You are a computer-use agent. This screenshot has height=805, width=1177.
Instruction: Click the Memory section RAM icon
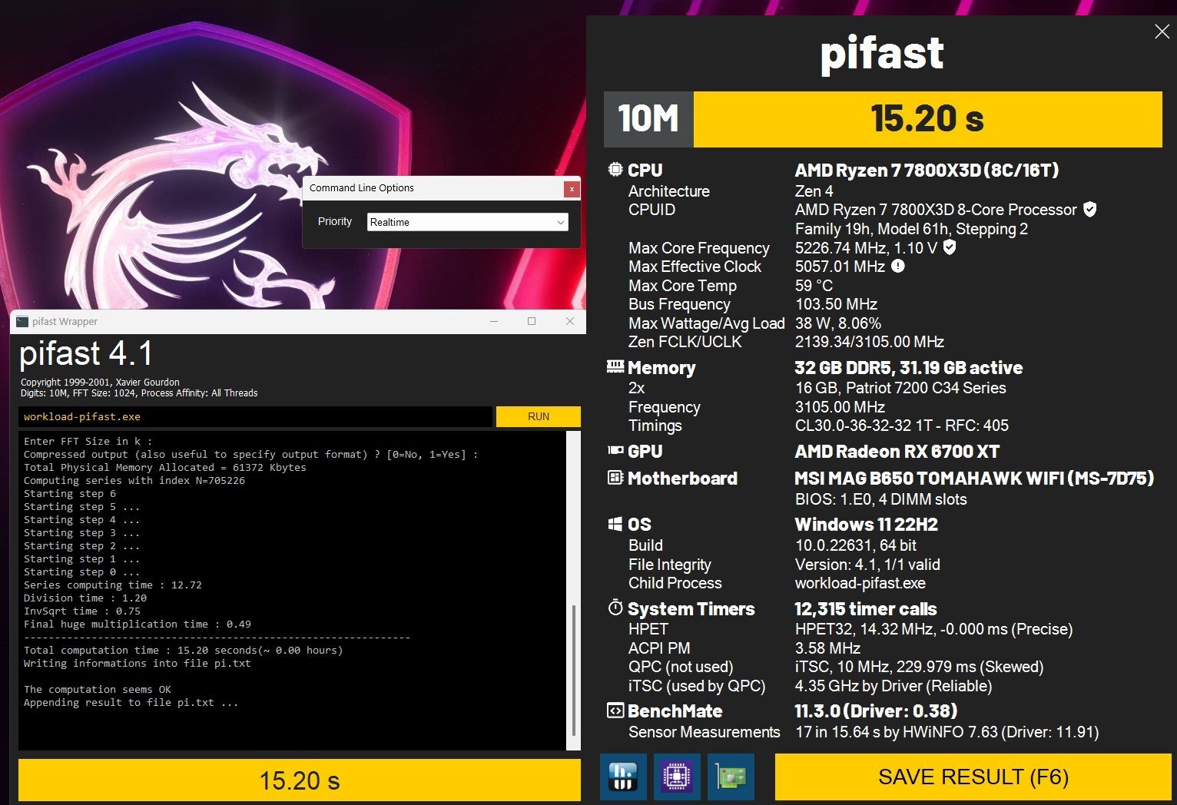pyautogui.click(x=615, y=367)
